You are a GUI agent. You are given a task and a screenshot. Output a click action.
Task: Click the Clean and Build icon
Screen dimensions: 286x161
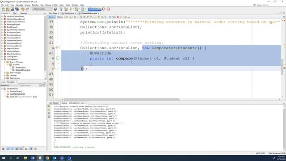point(66,9)
